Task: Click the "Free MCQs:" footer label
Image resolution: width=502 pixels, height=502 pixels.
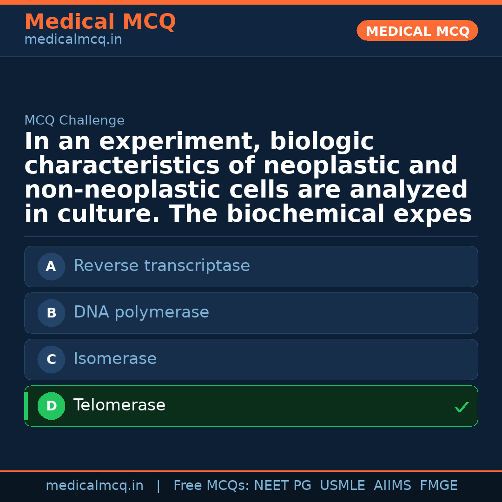Action: pyautogui.click(x=211, y=486)
